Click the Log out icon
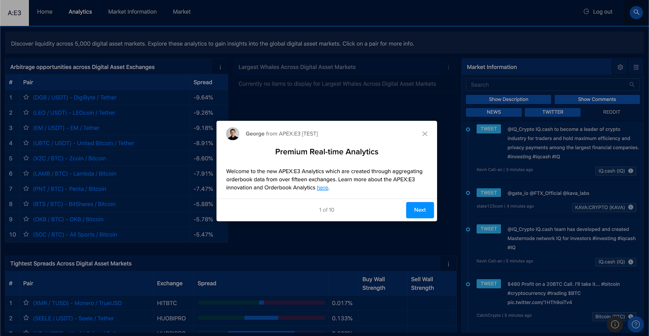Image resolution: width=649 pixels, height=336 pixels. point(586,11)
